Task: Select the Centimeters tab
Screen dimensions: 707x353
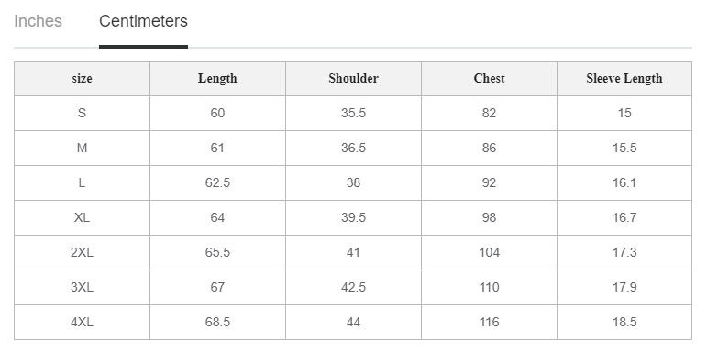Action: click(x=143, y=21)
